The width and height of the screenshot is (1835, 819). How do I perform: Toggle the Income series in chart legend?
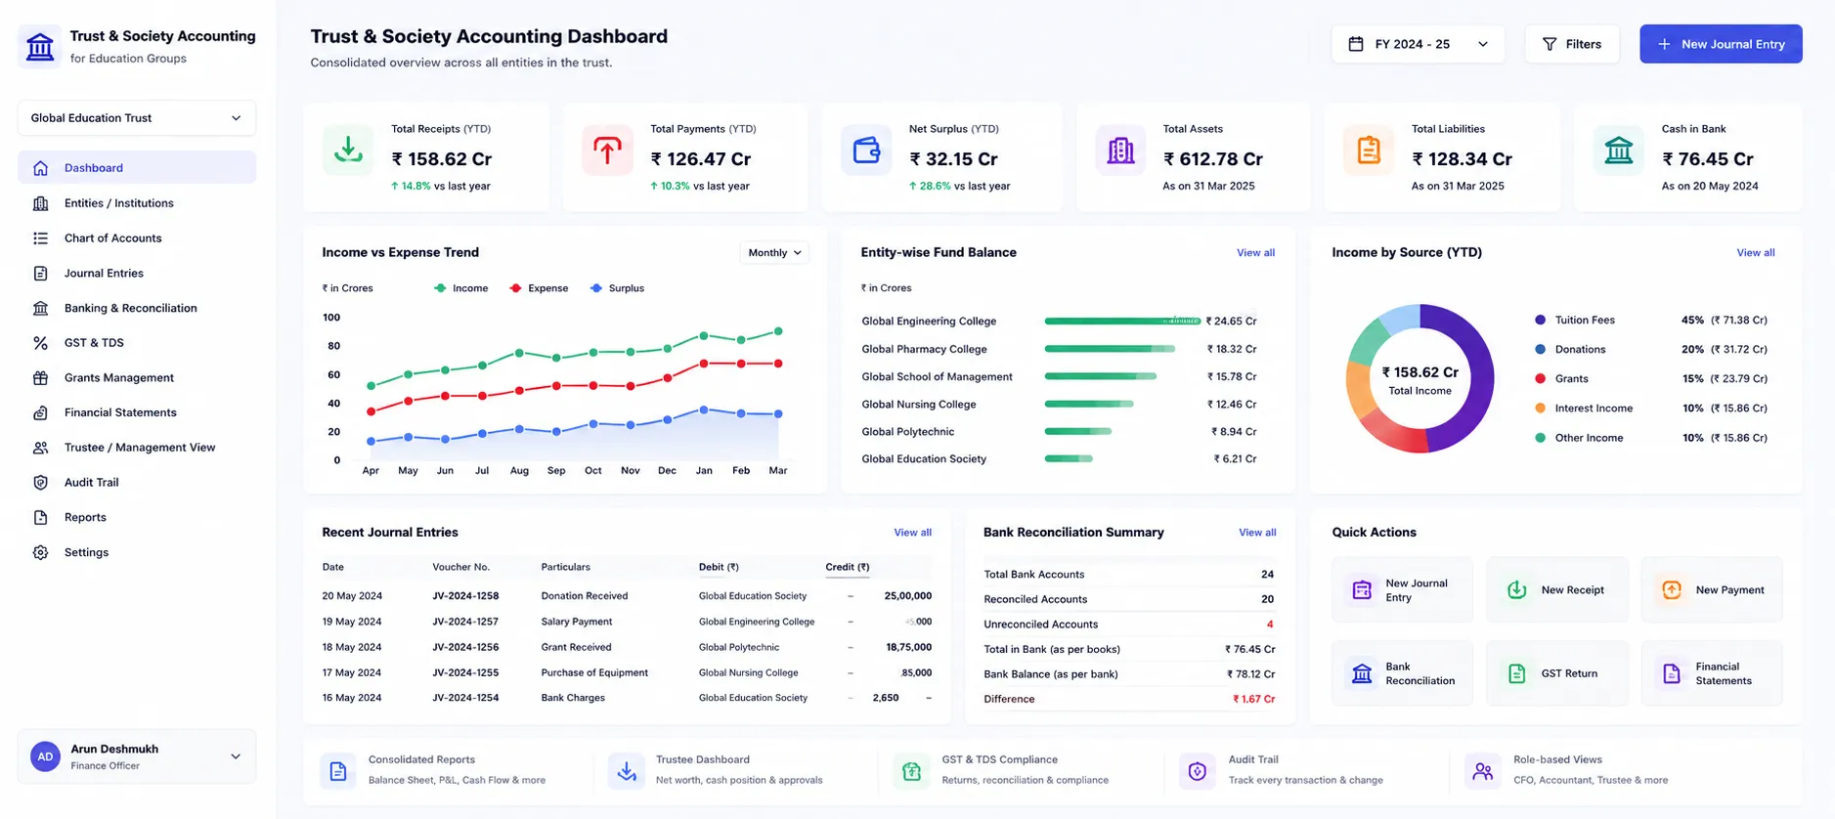460,288
